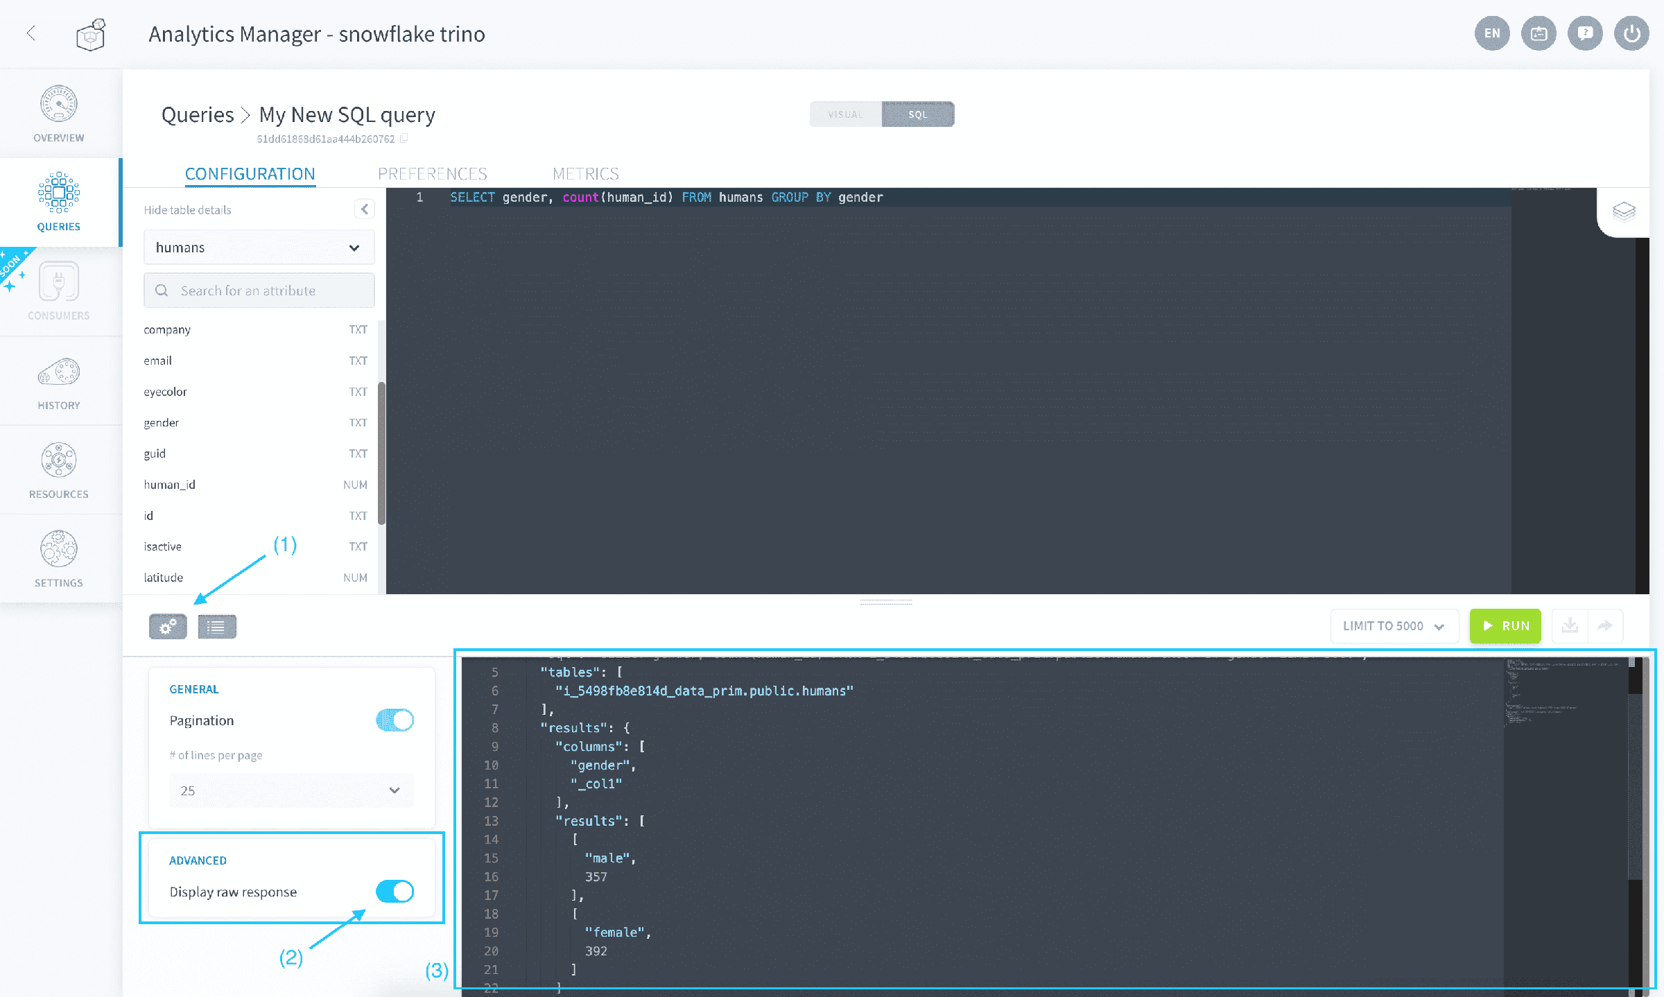This screenshot has height=997, width=1664.
Task: Open the layers icon beside editor
Action: click(1624, 211)
